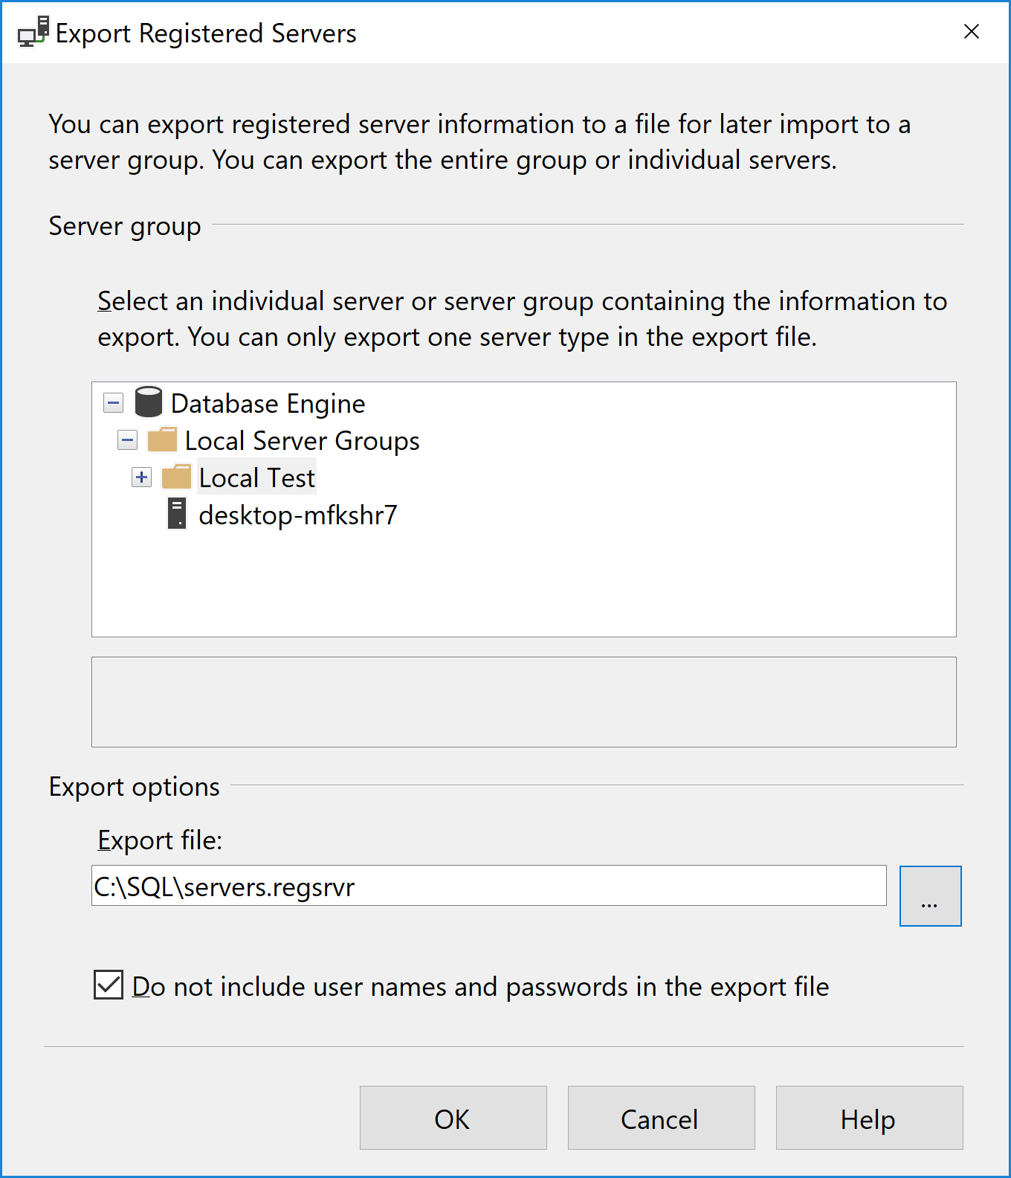Click into the Export file path field

click(488, 886)
